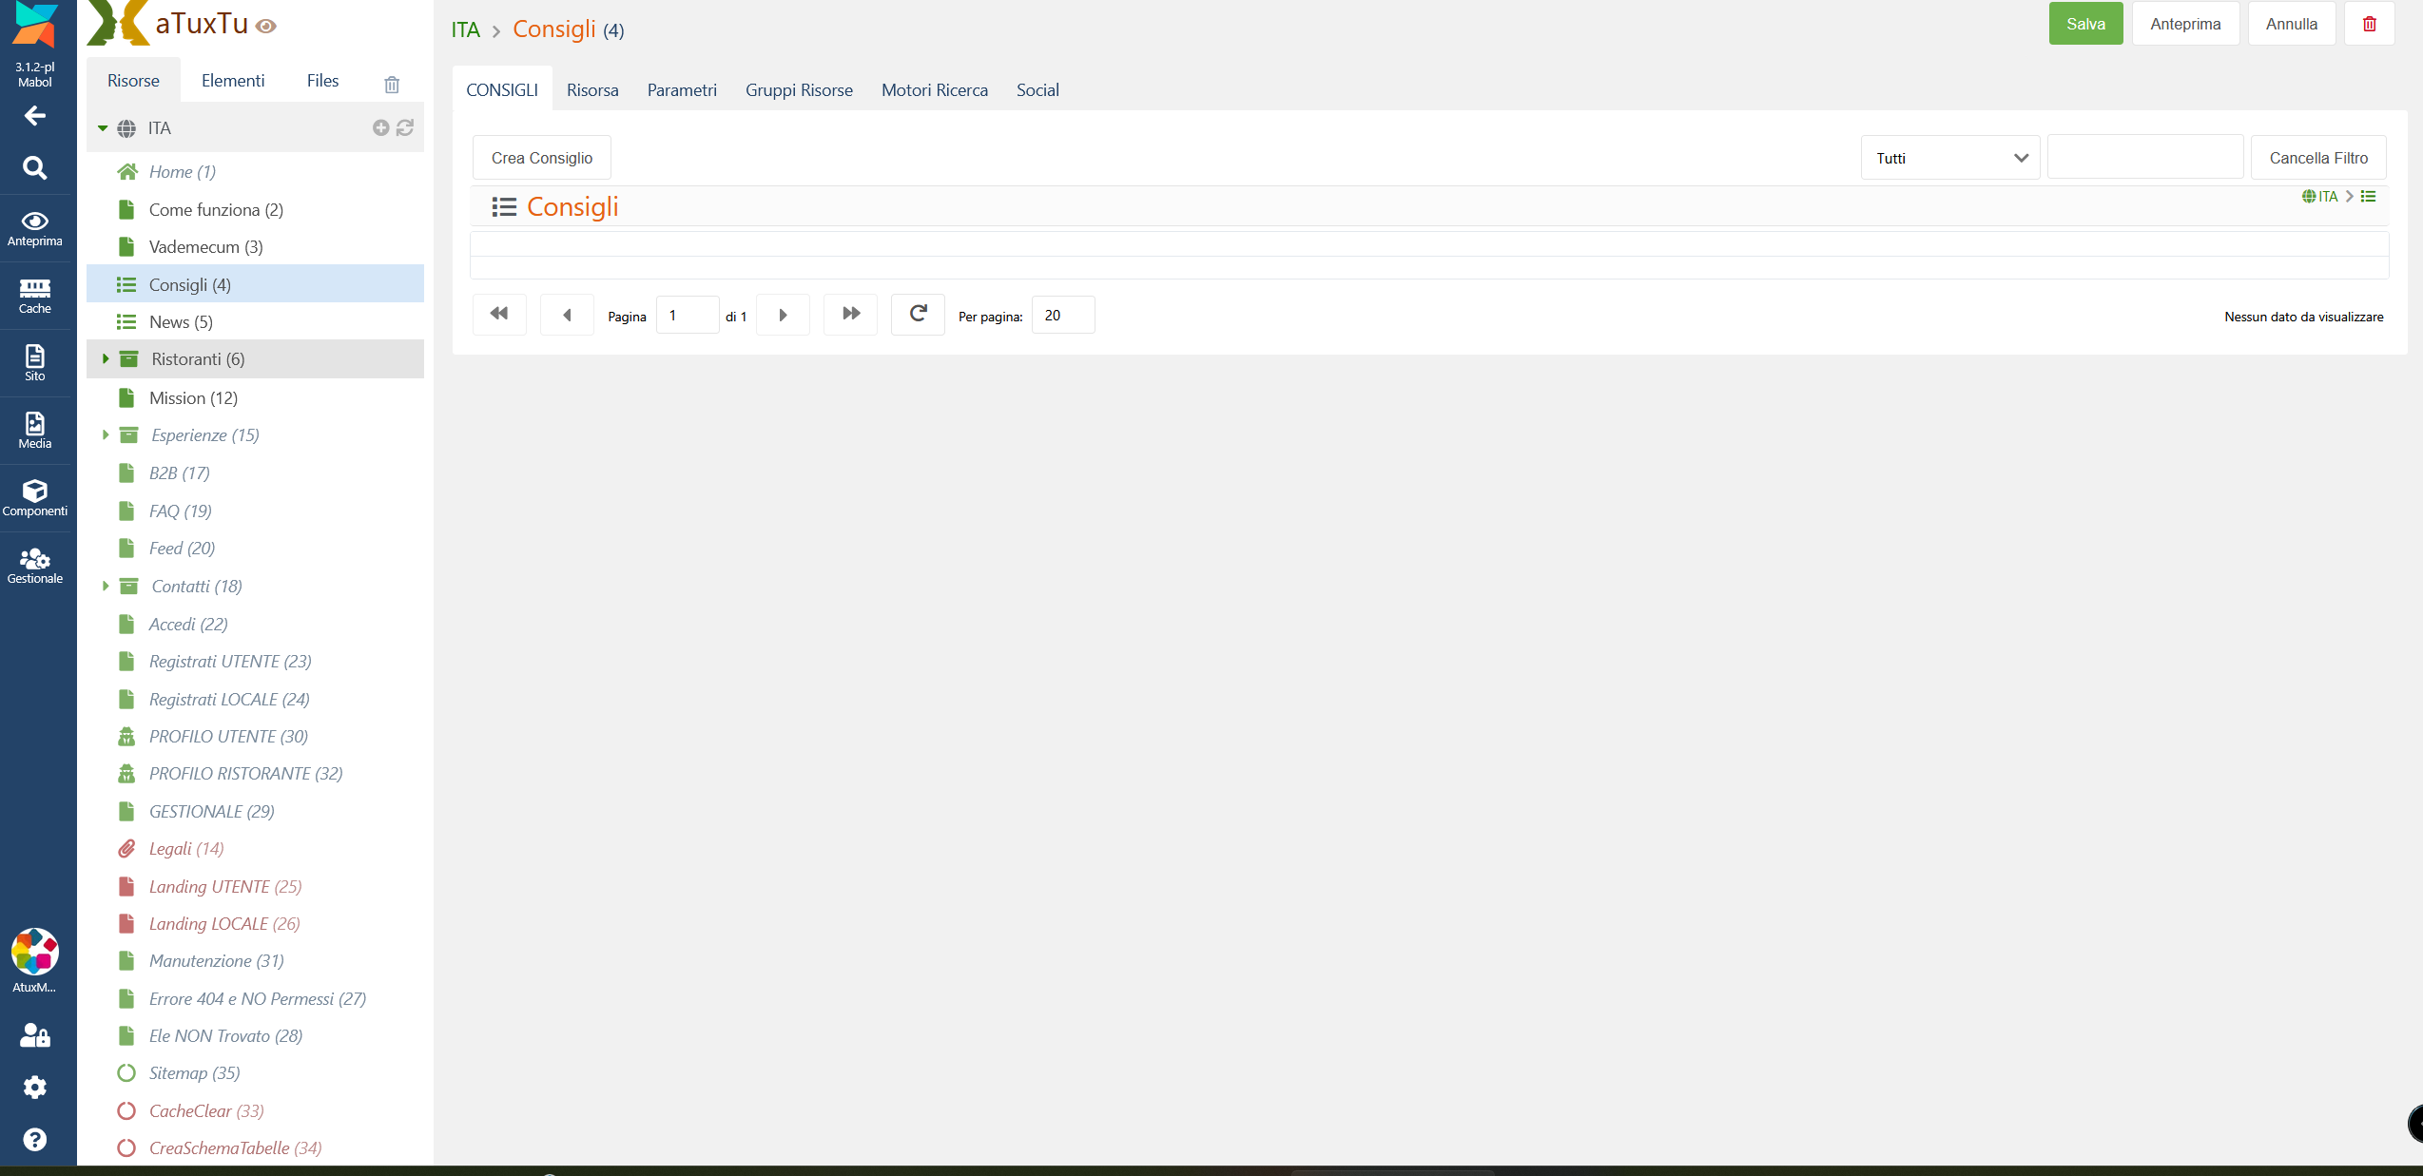Click the filter text input field
Viewport: 2423px width, 1176px height.
coord(2144,158)
